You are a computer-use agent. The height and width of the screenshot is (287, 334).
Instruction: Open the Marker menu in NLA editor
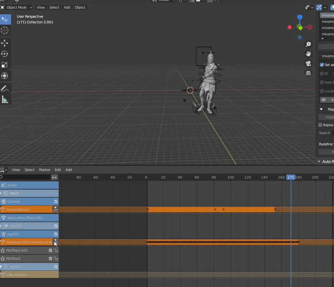tap(45, 170)
